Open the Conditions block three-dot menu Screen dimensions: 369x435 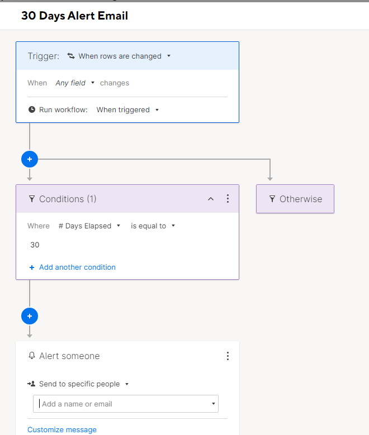point(228,199)
